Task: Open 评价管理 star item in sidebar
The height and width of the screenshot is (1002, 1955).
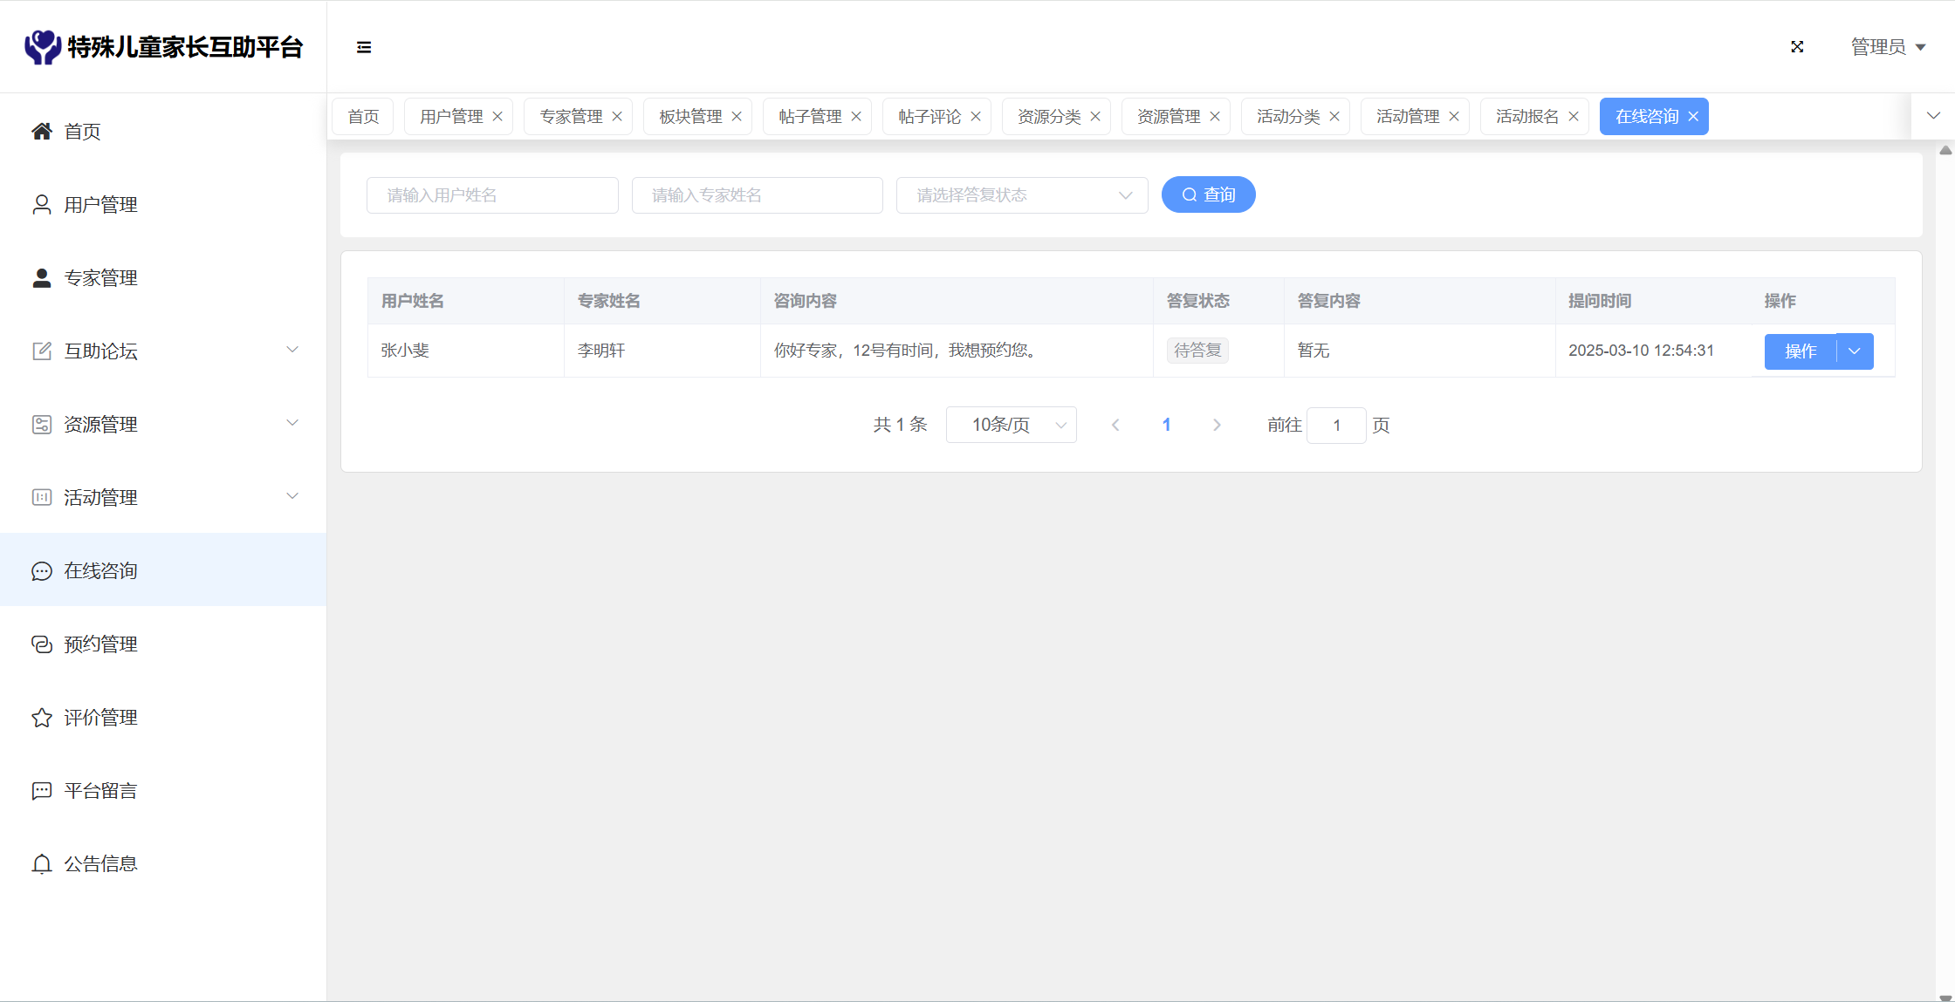Action: point(100,718)
